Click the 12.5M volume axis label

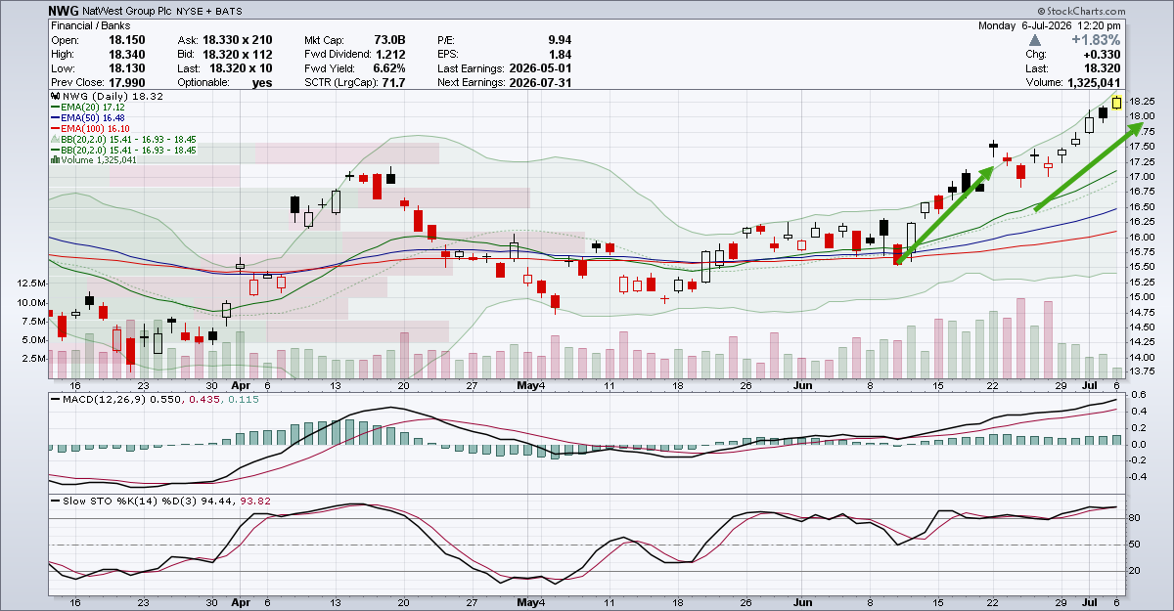pos(29,283)
